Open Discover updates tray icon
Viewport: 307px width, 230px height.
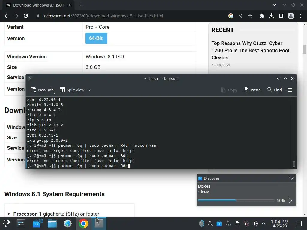[219, 223]
